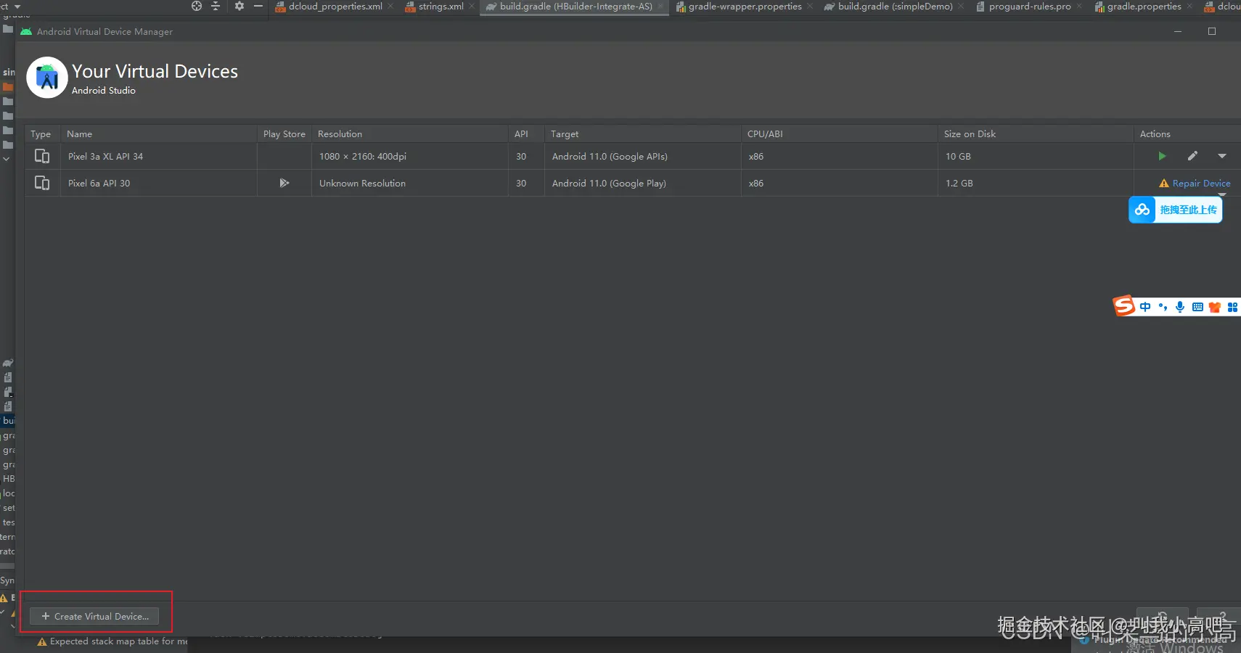Screen dimensions: 1241x653
Task: Open the gradle.properties editor tab
Action: click(x=1144, y=7)
